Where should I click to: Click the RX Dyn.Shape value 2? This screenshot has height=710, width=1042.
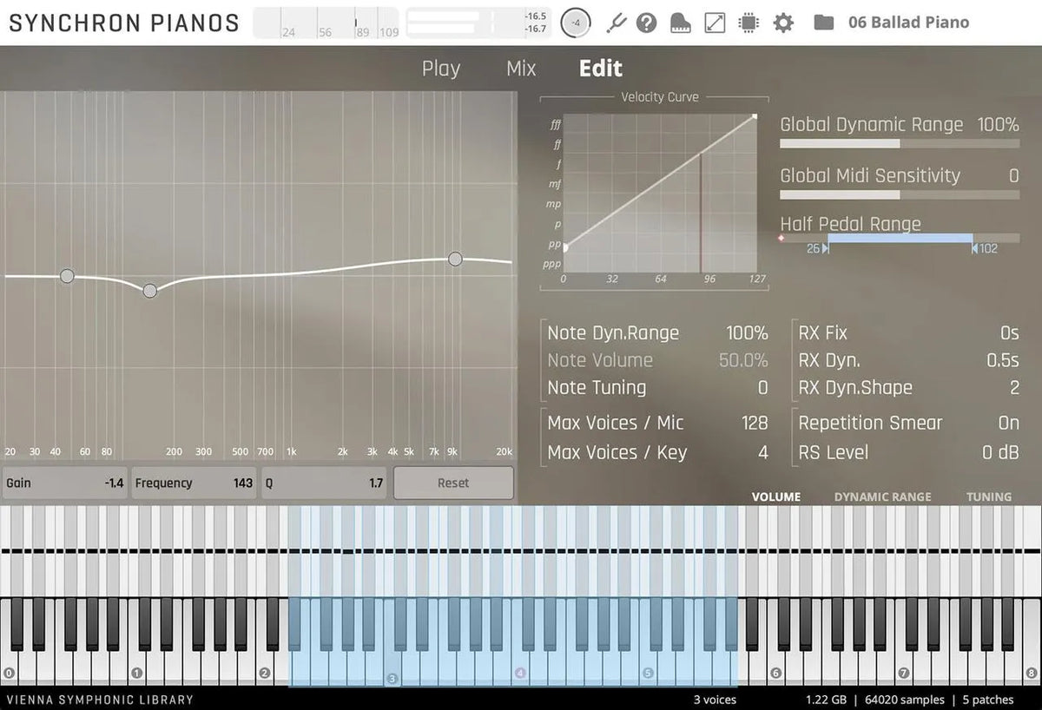click(1013, 388)
